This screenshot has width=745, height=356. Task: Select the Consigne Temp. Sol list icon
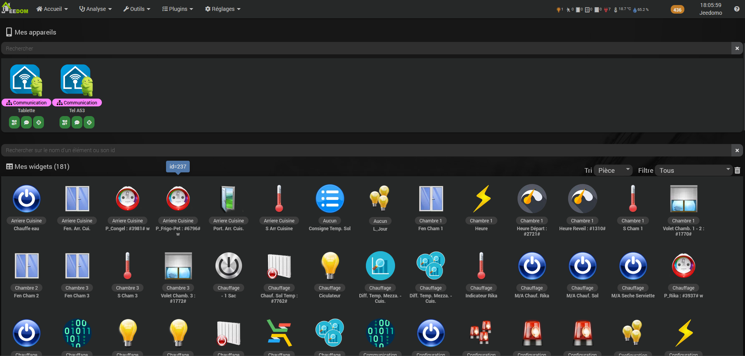pyautogui.click(x=329, y=198)
